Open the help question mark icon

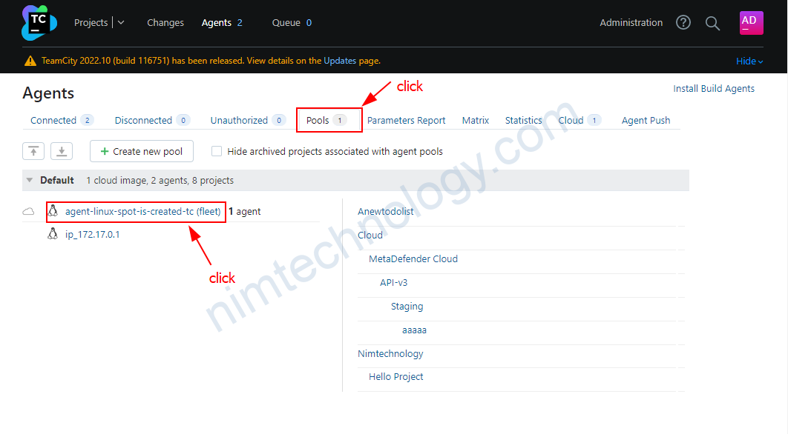click(x=683, y=22)
